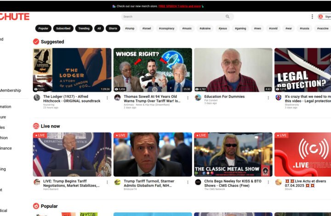Click 'Pat Condell' channel name
This screenshot has height=216, width=331.
point(211,100)
